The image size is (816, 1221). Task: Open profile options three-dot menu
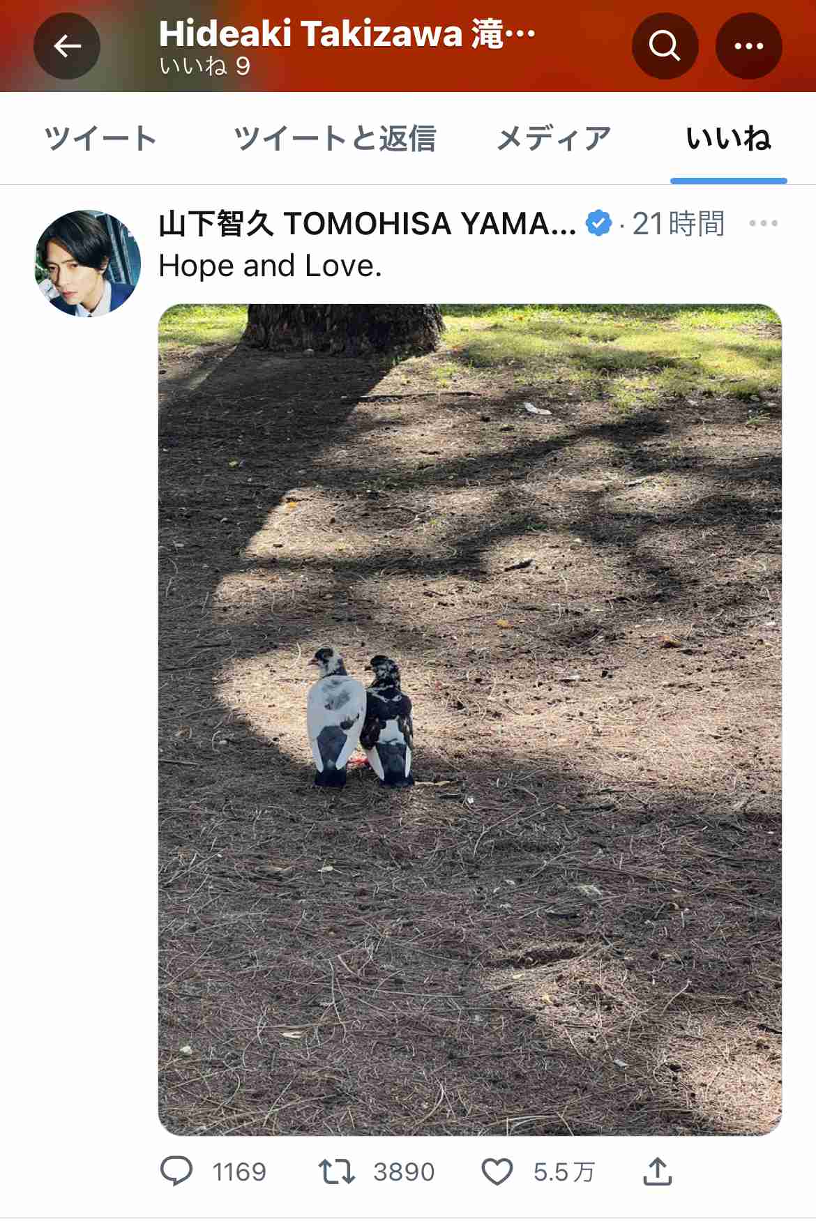(x=748, y=46)
